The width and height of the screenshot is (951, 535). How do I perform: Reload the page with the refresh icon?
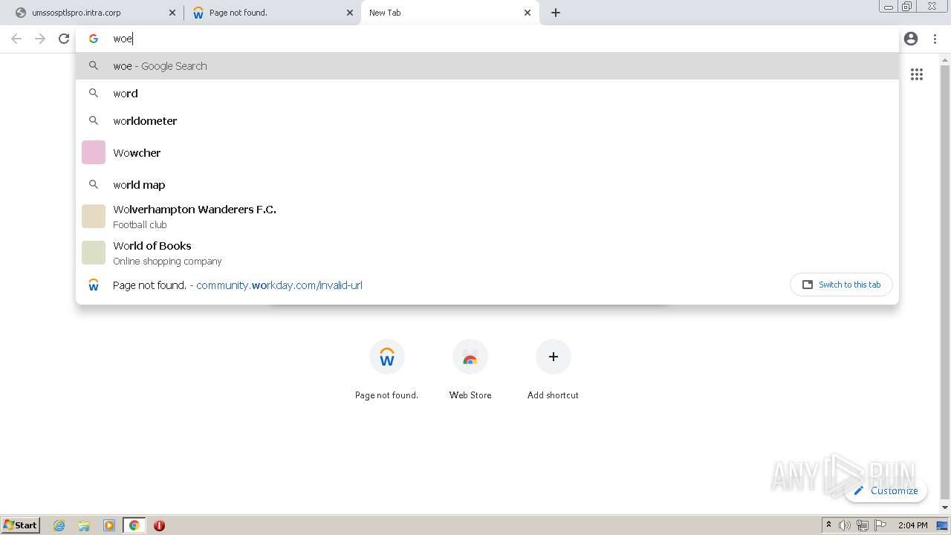pos(64,39)
